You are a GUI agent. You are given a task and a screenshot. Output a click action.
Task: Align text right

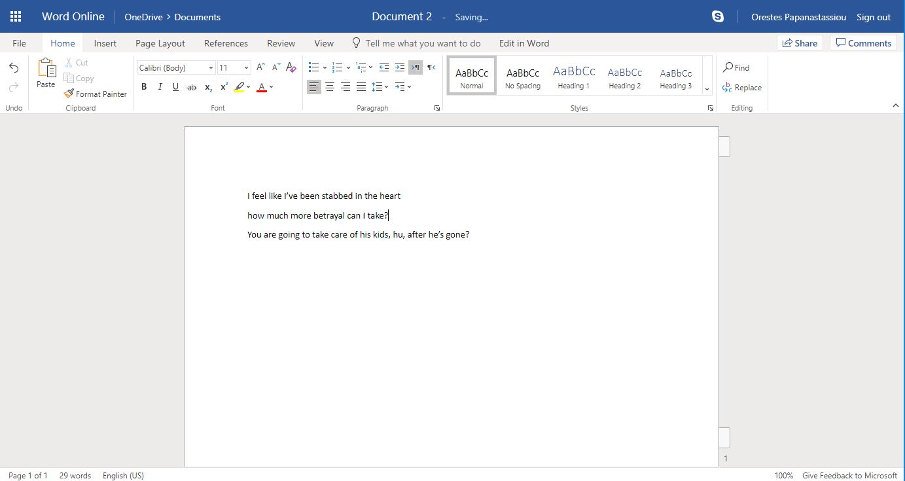coord(346,87)
